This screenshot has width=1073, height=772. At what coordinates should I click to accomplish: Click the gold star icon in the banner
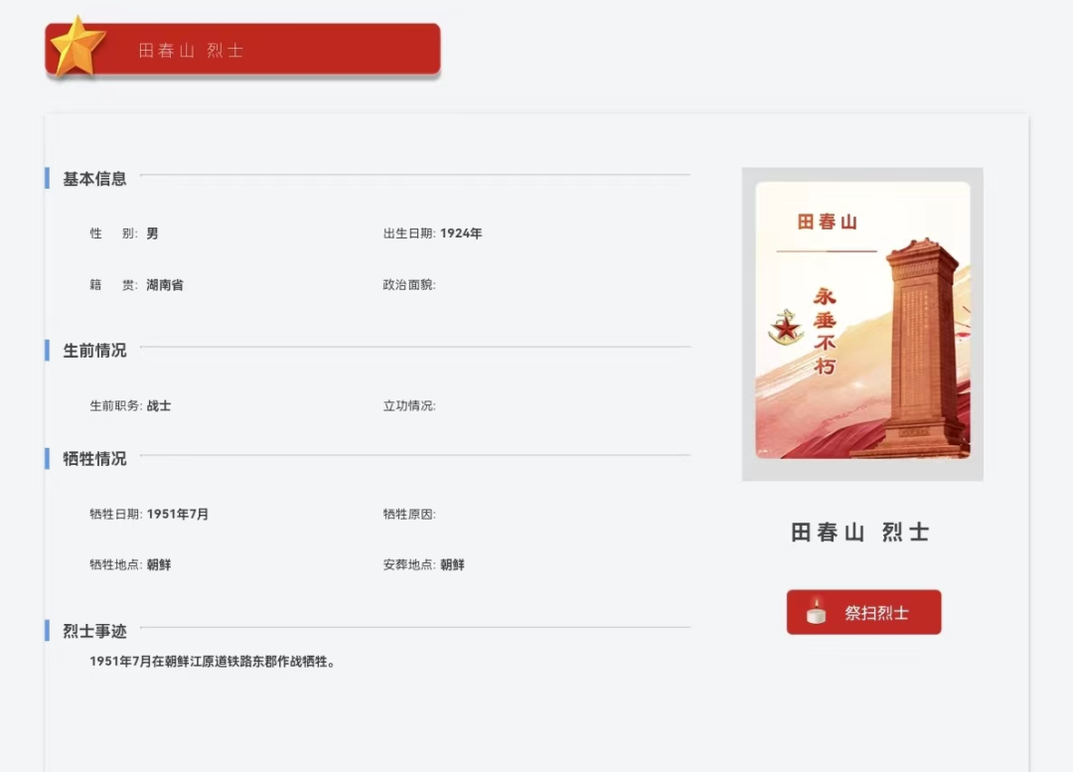(77, 48)
